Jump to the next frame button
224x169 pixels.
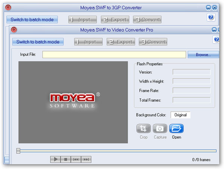86,159
